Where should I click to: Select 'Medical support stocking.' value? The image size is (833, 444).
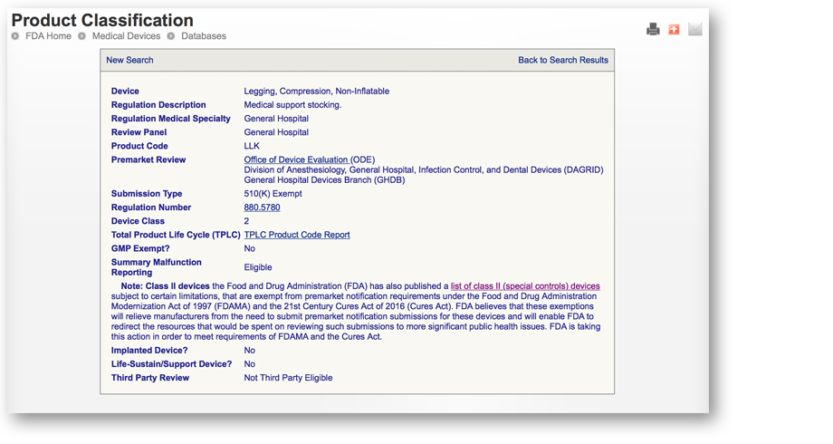point(292,105)
